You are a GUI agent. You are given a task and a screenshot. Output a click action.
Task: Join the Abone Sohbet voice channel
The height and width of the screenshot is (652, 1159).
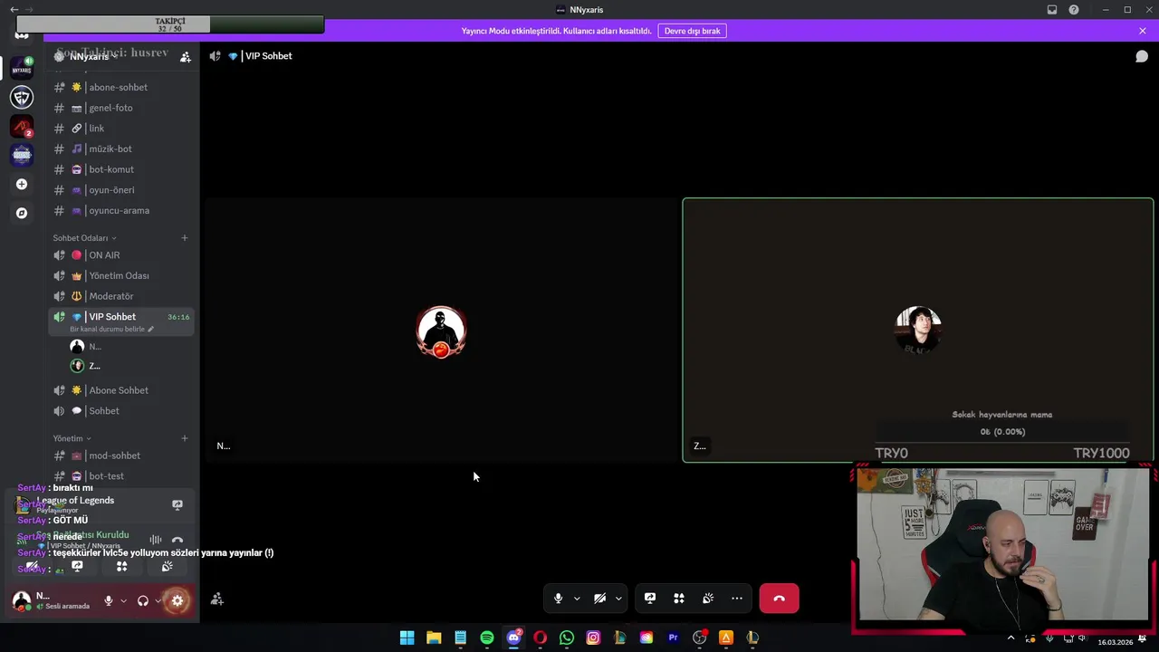click(120, 390)
